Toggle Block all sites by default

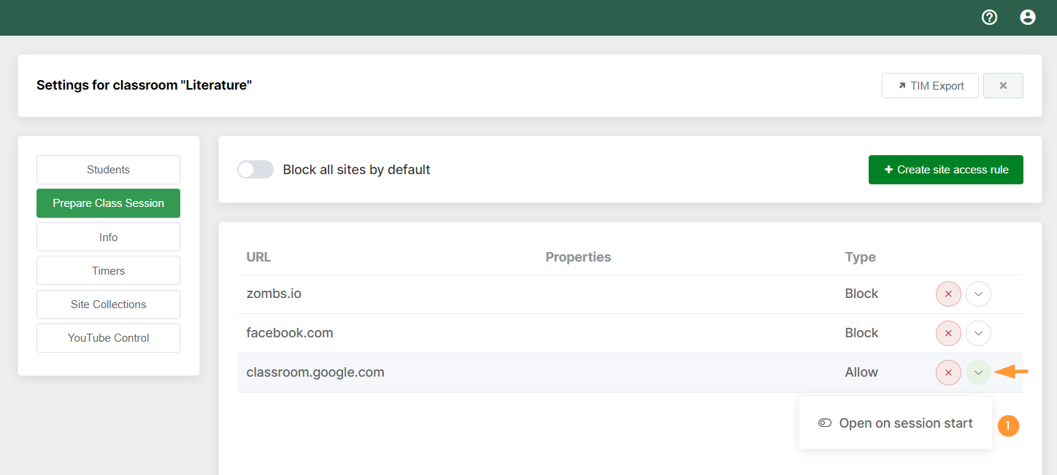pyautogui.click(x=255, y=170)
